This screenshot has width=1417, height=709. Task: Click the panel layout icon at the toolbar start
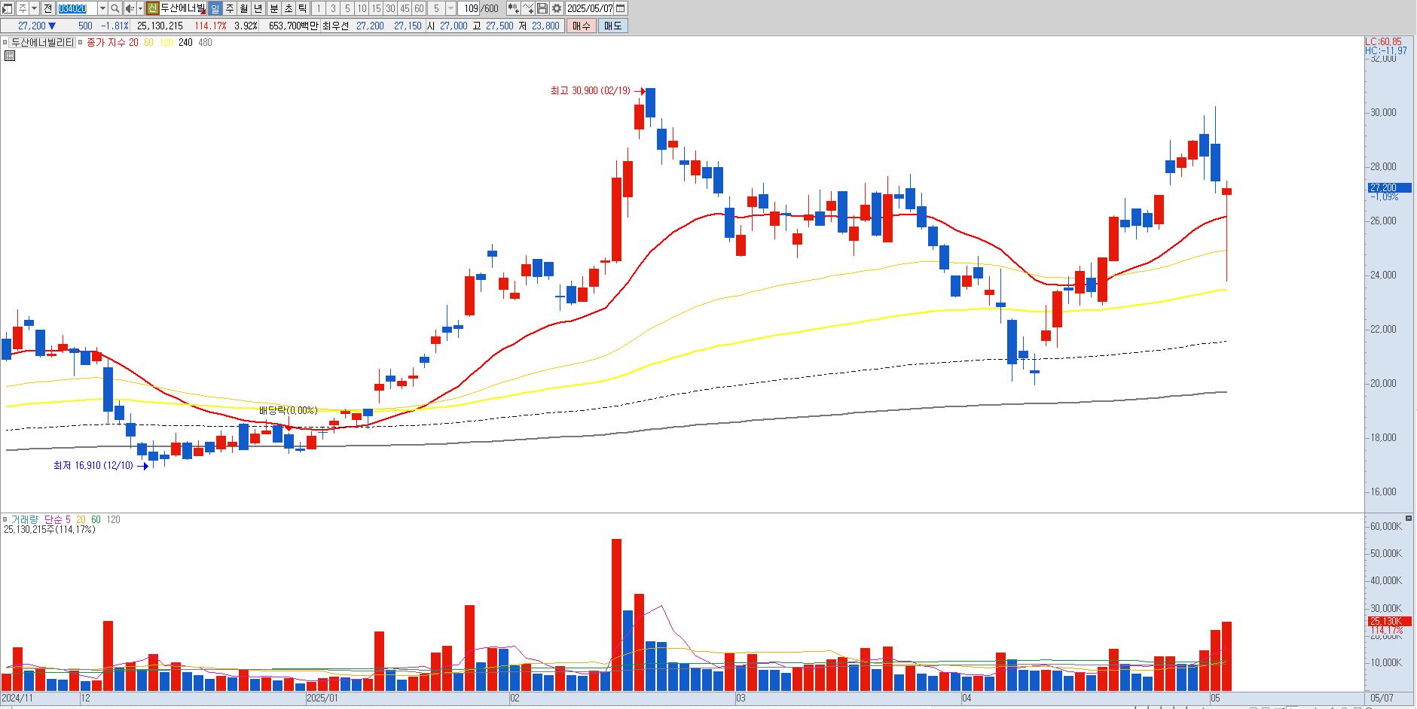point(8,8)
